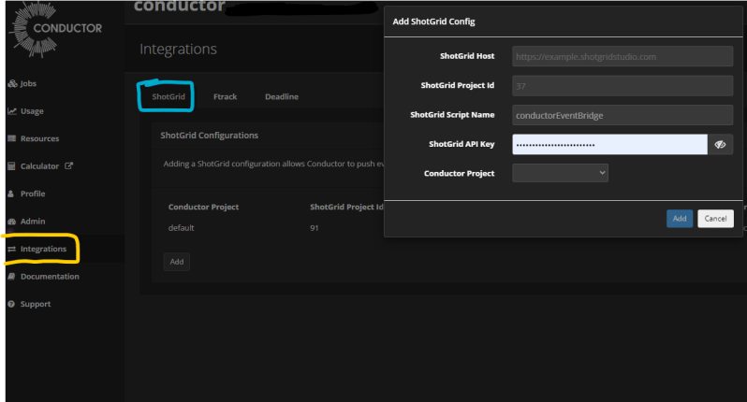The width and height of the screenshot is (747, 402).
Task: Click the 'default' project cell
Action: [181, 228]
